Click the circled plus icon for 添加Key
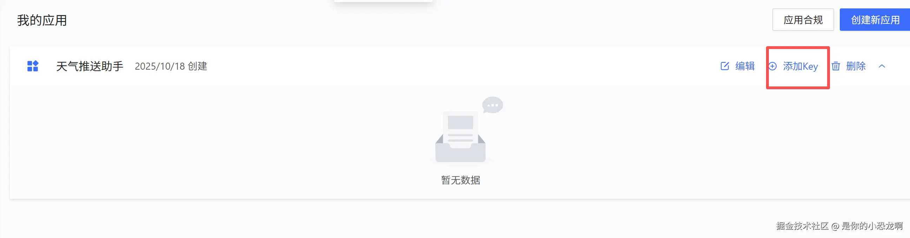Viewport: 910px width, 238px height. pos(773,66)
